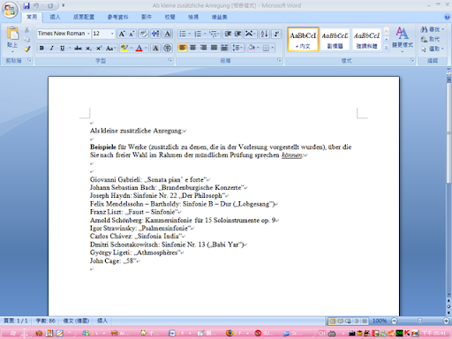Select the Format Painter brush icon
452x339 pixels.
pos(27,49)
